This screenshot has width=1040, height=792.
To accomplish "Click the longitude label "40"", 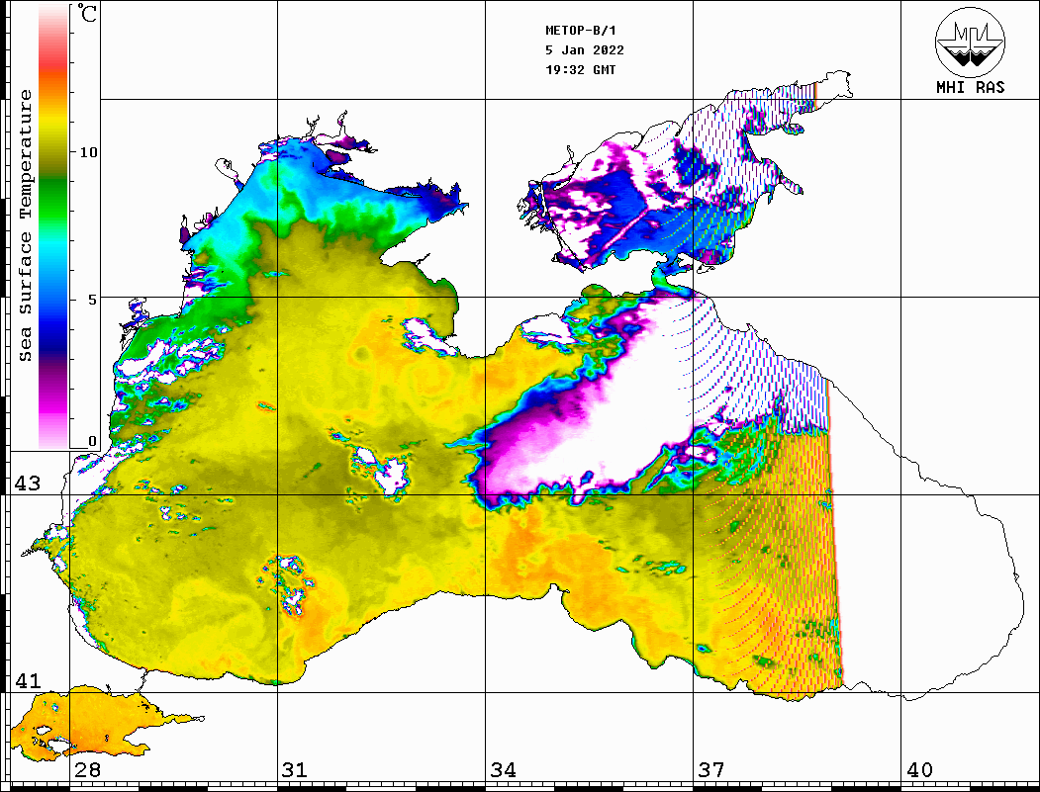I will tap(919, 770).
